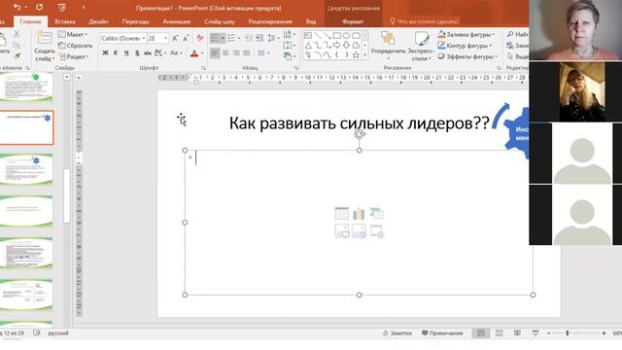This screenshot has height=350, width=622.
Task: Switch to slide sorter view icon
Action: click(499, 333)
